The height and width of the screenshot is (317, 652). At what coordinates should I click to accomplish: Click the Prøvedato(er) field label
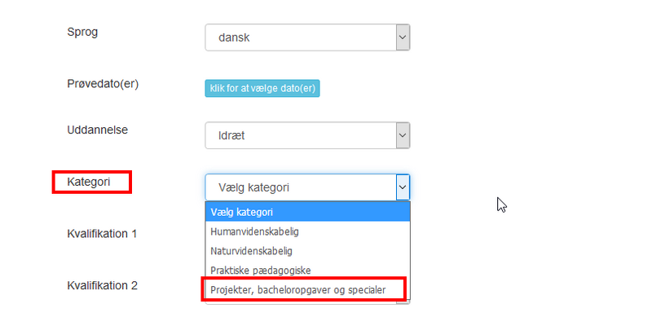(x=103, y=84)
